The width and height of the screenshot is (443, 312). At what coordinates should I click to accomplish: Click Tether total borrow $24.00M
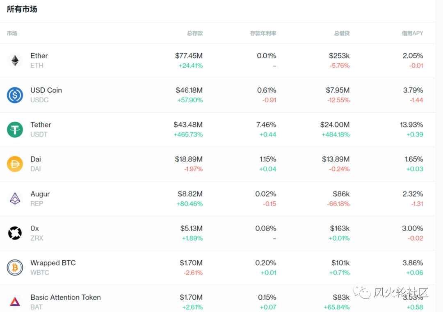coord(335,125)
